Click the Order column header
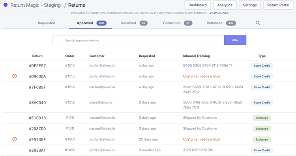Image resolution: width=296 pixels, height=156 pixels. [x=69, y=56]
